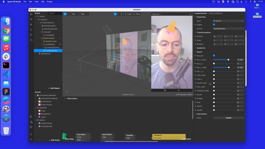Image resolution: width=265 pixels, height=149 pixels.
Task: Click the device connection icon in the lower left toolbar
Action: point(31,122)
